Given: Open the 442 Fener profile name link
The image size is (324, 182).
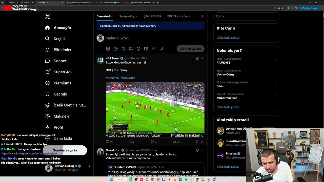Looking at the screenshot, I should (x=112, y=58).
